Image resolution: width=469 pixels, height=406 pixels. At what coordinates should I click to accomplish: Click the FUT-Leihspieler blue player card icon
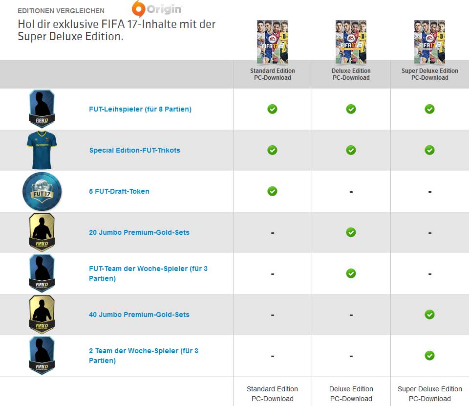(42, 109)
